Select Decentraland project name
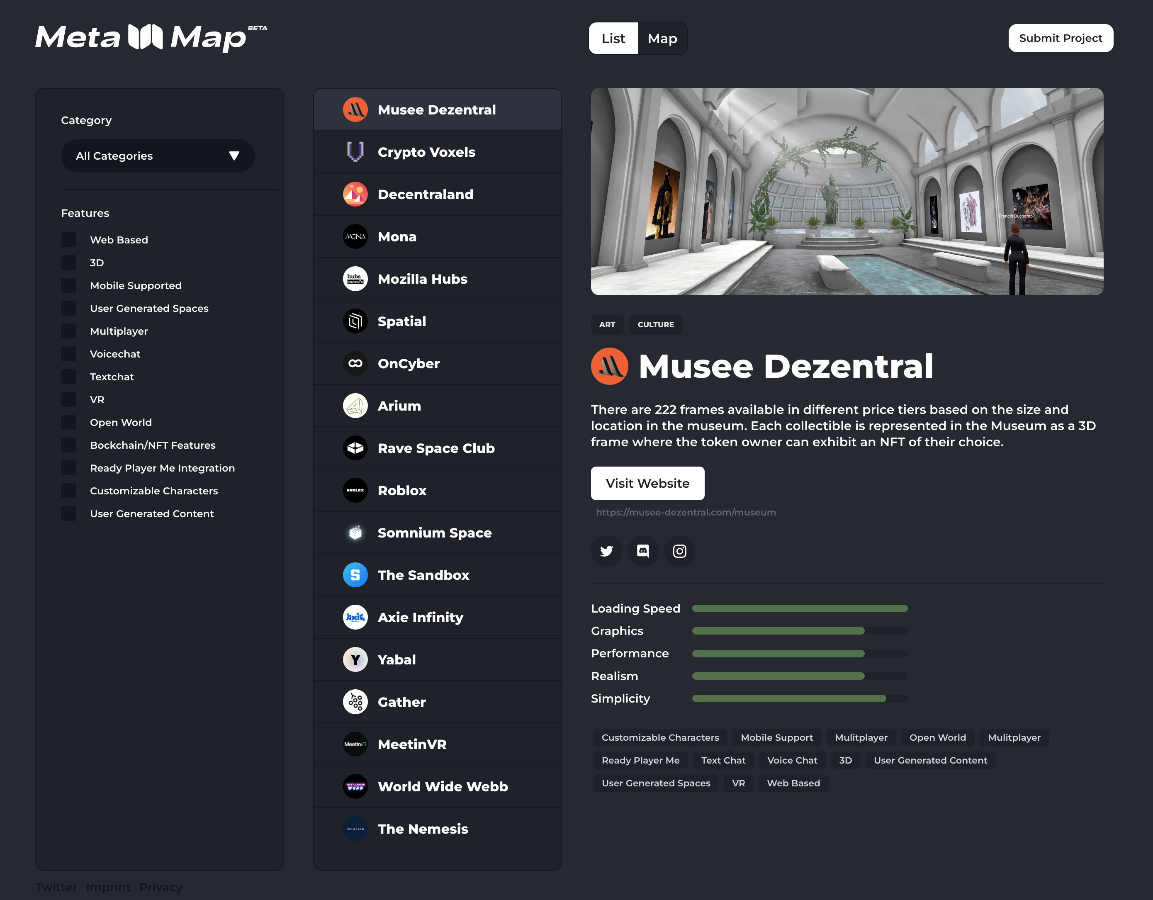The image size is (1153, 900). click(x=426, y=194)
